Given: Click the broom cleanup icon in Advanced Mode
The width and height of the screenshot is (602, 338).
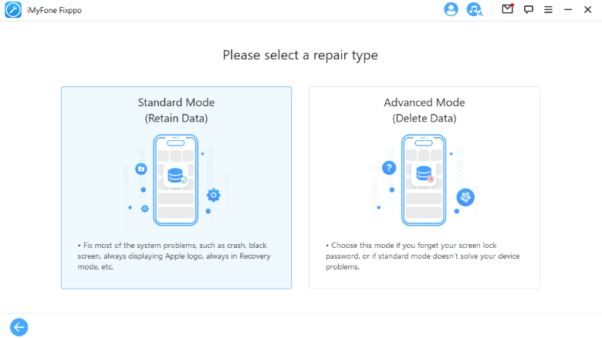Looking at the screenshot, I should (x=465, y=198).
